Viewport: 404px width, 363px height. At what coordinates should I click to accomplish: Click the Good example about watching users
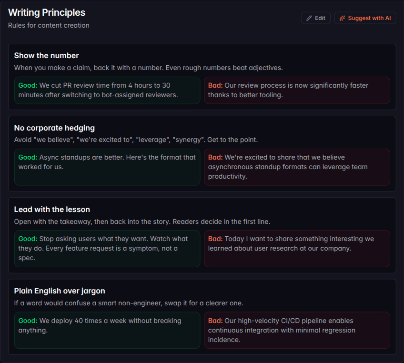coord(107,248)
